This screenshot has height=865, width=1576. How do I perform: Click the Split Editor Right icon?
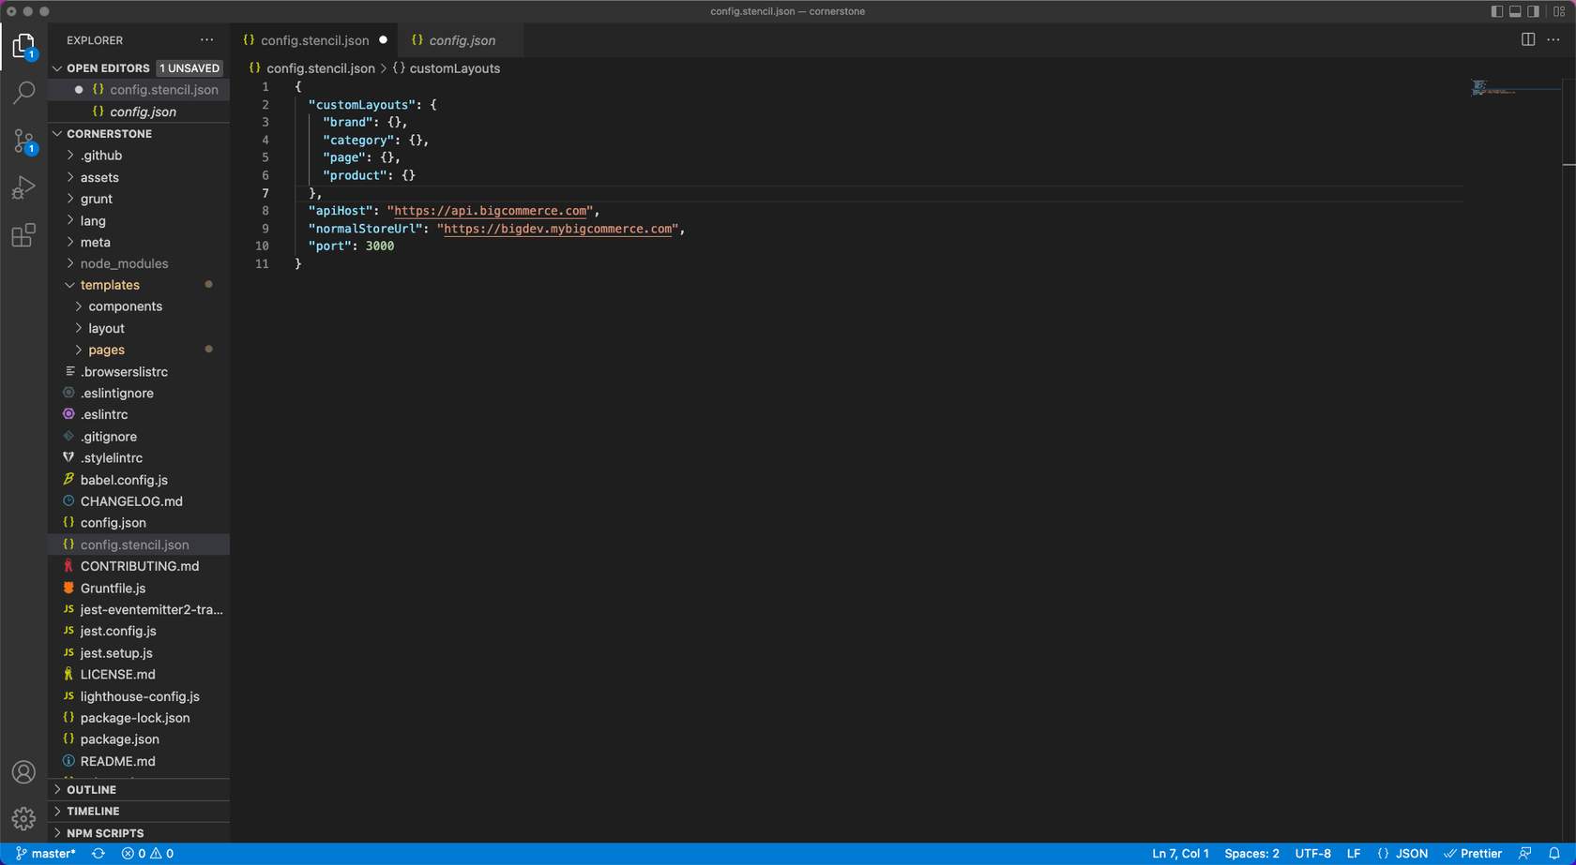click(x=1527, y=39)
